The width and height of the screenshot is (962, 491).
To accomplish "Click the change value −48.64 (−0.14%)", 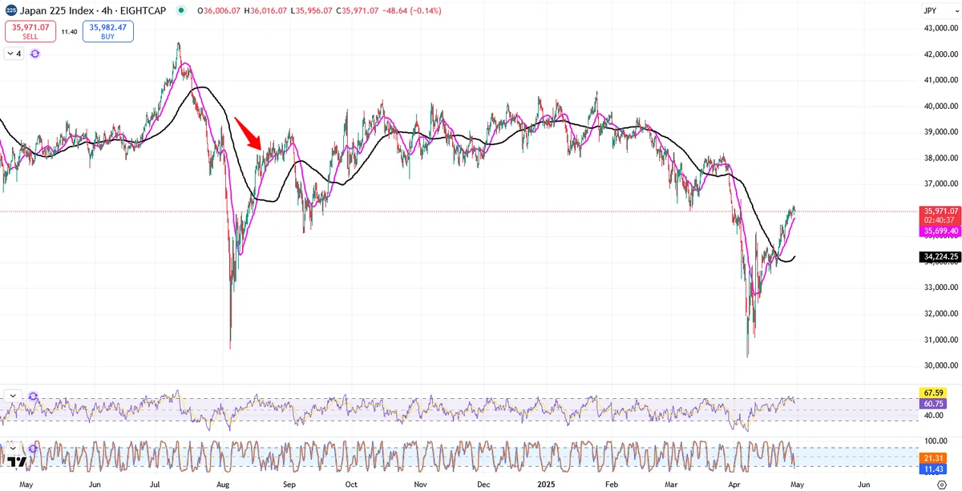I will pos(413,11).
